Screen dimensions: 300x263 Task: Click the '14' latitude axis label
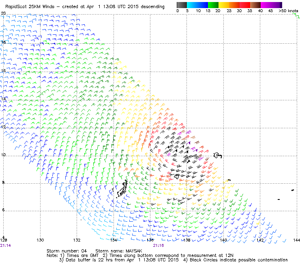3,99
